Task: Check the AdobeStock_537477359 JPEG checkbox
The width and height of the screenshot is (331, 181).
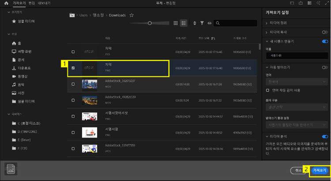Action: (x=73, y=149)
